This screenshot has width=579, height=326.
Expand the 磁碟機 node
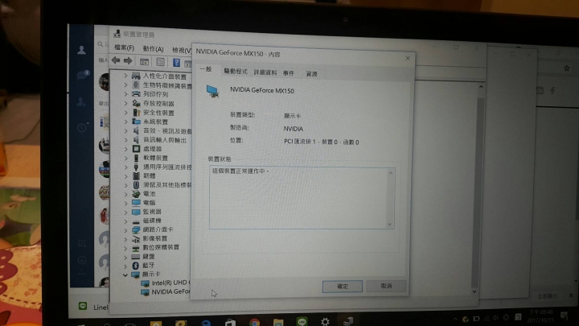click(125, 221)
